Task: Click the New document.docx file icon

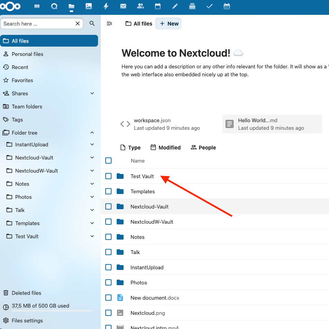Action: coord(120,298)
